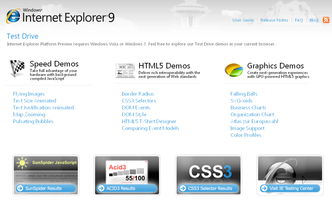The width and height of the screenshot is (332, 201).
Task: Click the ACID3 Results button
Action: click(127, 188)
